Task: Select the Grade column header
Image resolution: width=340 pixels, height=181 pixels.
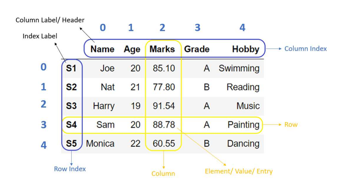Action: point(197,49)
